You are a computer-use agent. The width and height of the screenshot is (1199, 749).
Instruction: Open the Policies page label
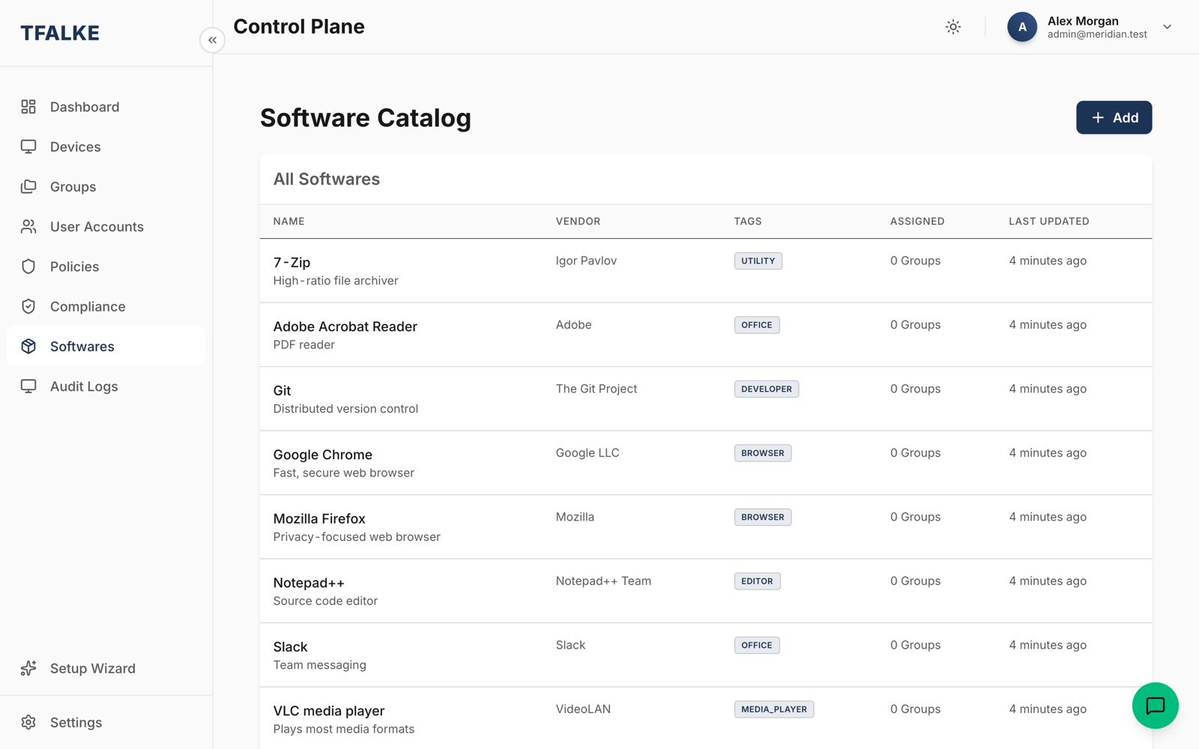pos(74,267)
